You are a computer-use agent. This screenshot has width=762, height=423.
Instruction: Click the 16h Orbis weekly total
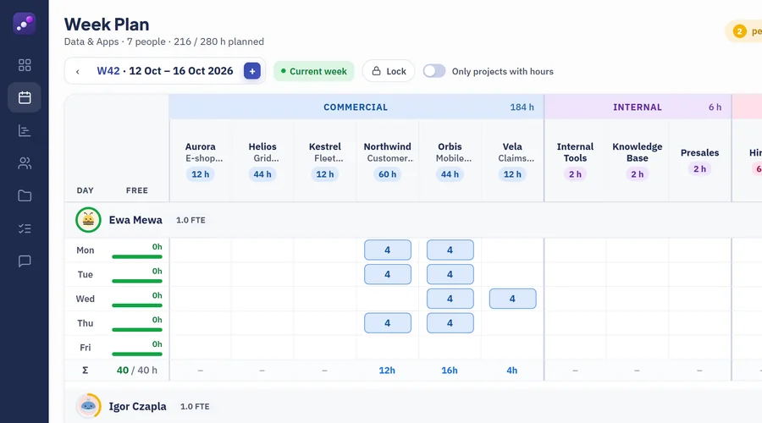[x=450, y=371]
